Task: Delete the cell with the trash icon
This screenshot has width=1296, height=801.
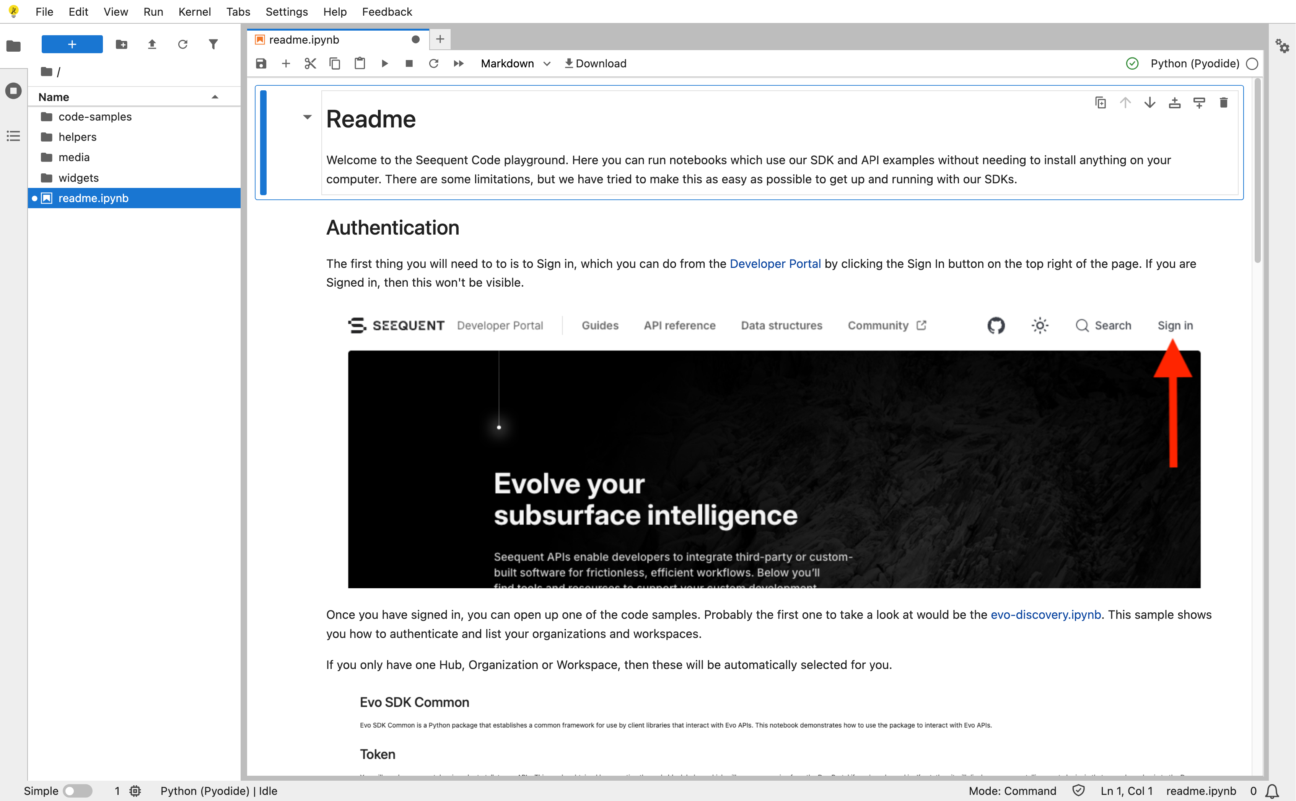Action: [1223, 103]
